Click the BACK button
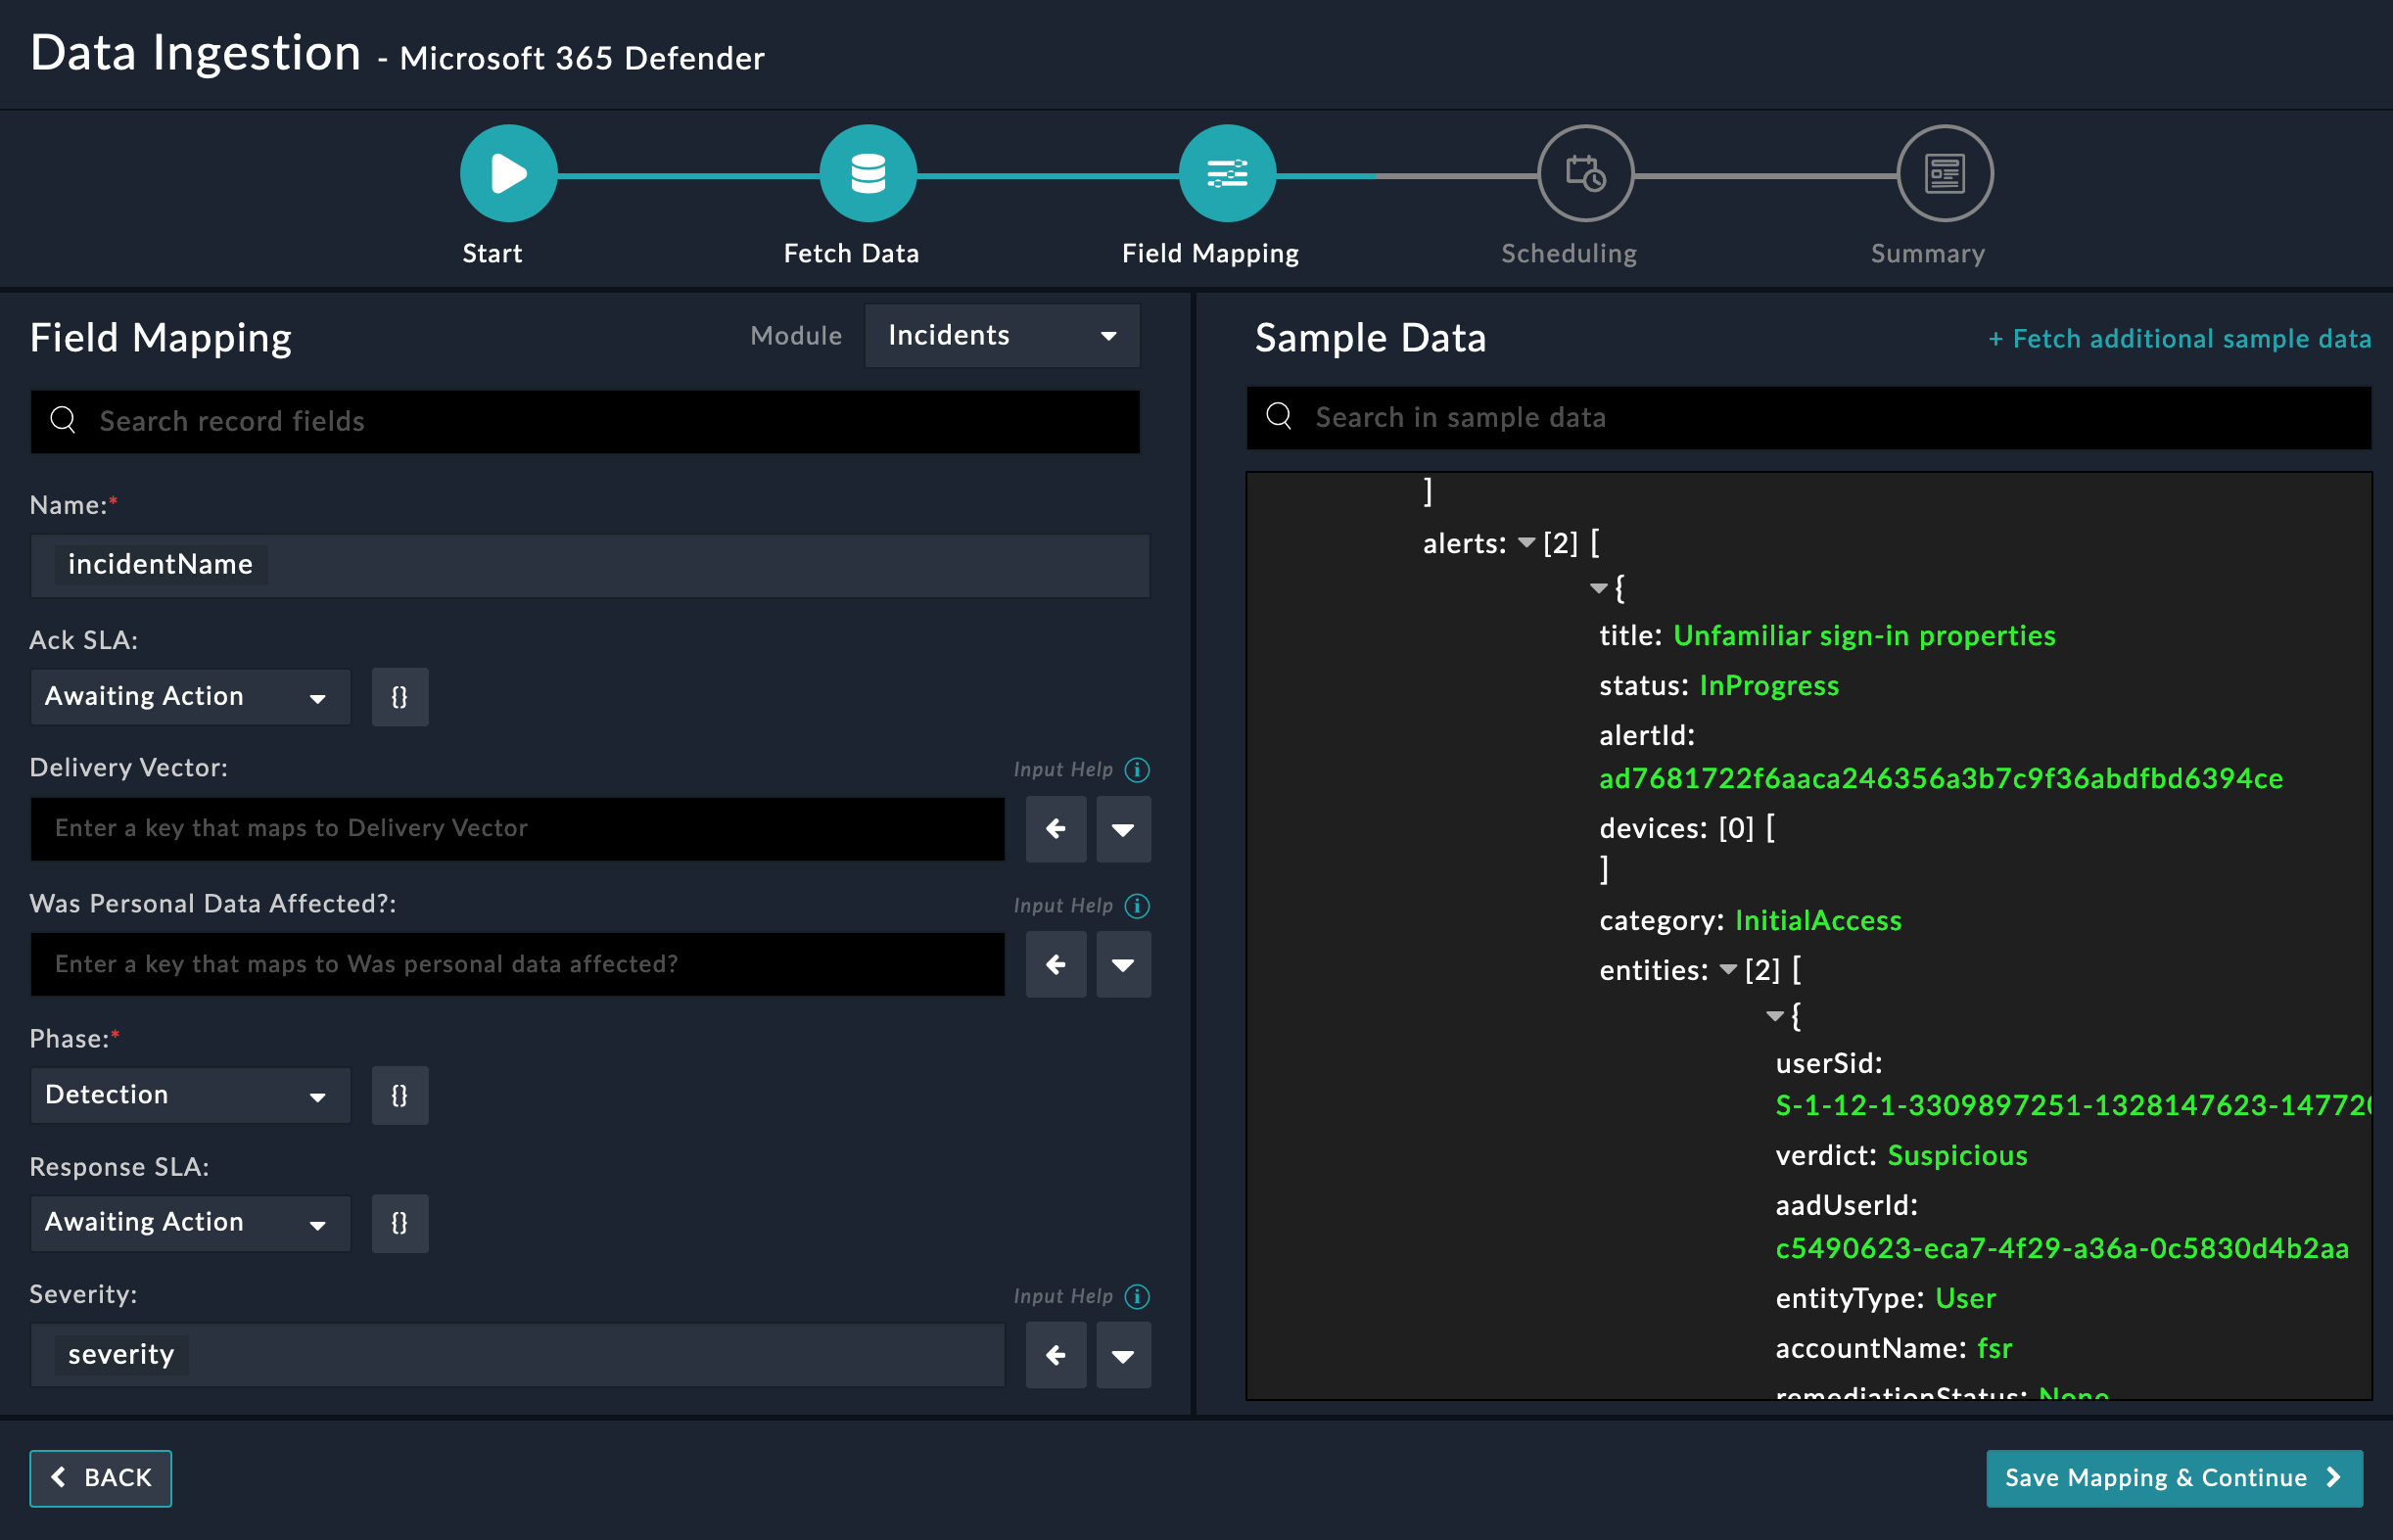Image resolution: width=2393 pixels, height=1540 pixels. coord(101,1478)
